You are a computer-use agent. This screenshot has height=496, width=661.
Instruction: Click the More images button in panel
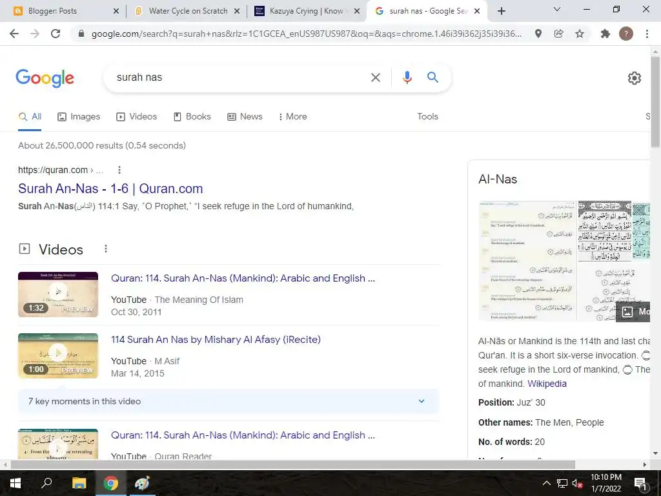(x=633, y=312)
